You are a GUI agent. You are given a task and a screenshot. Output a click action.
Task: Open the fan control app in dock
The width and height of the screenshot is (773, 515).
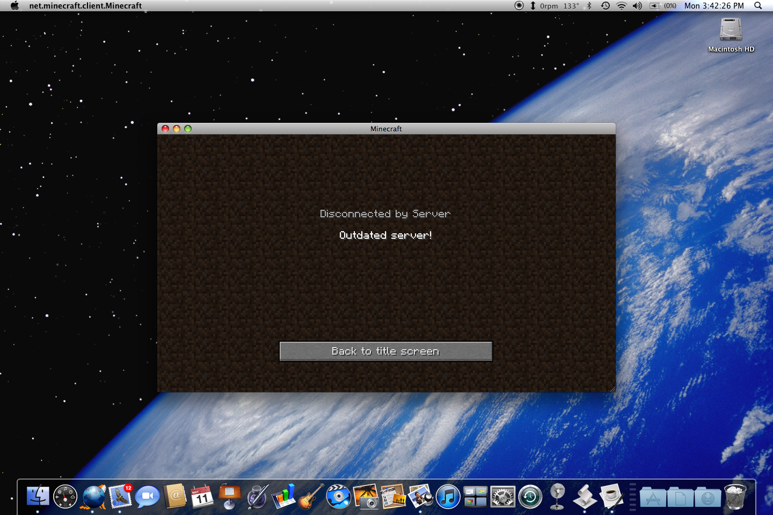pos(558,496)
